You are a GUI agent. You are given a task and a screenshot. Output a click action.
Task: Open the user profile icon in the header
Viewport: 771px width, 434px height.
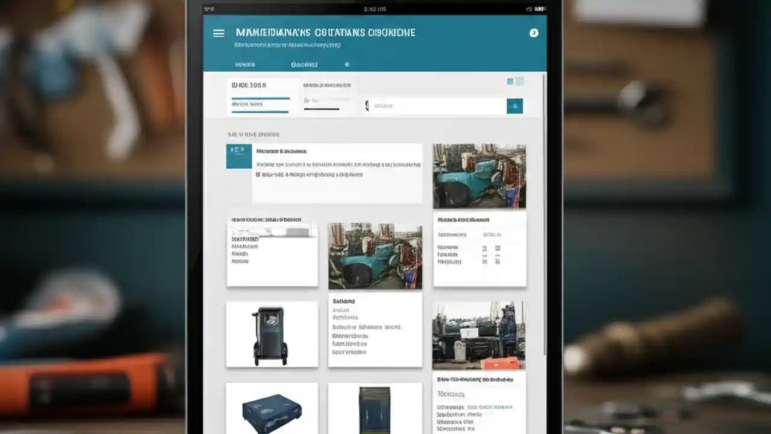tap(534, 33)
